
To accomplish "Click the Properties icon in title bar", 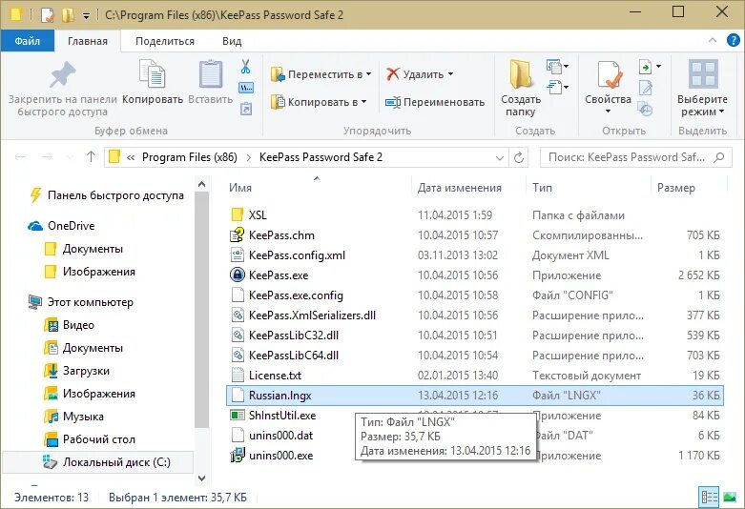I will [48, 14].
